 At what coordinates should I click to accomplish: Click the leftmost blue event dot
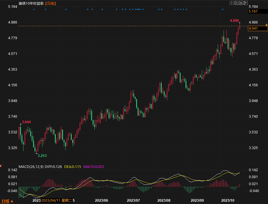tap(34, 9)
